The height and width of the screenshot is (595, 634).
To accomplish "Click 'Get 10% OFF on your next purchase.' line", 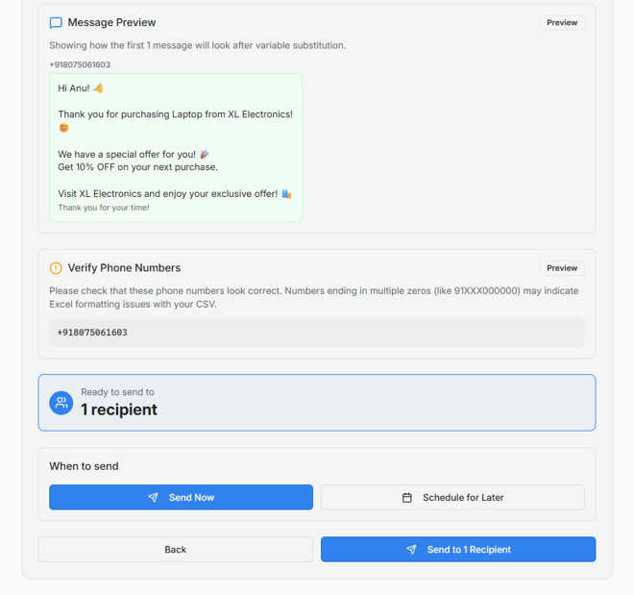I will pos(138,167).
